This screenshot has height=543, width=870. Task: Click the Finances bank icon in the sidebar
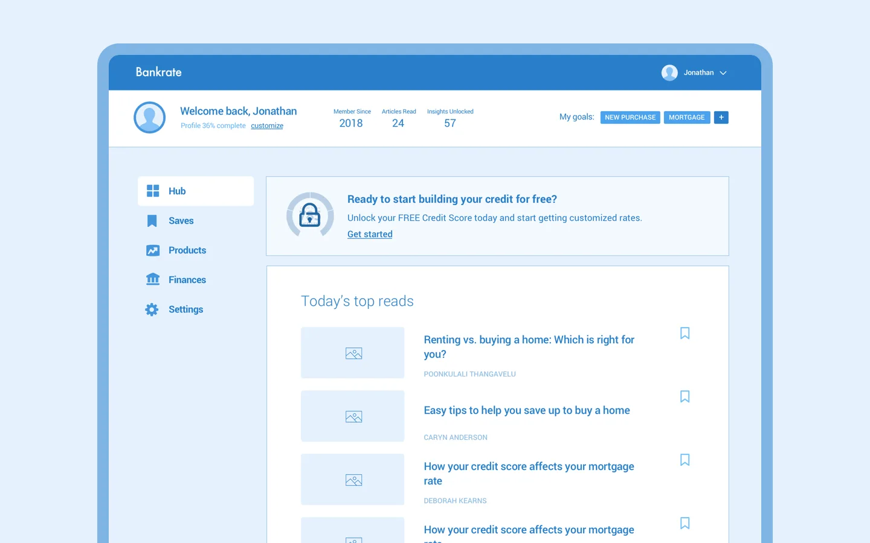click(153, 279)
